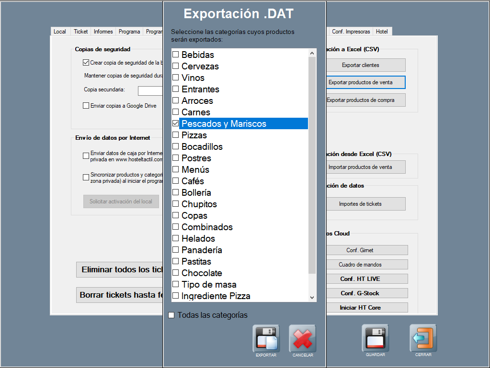The image size is (490, 368).
Task: Open the Ticket tab
Action: click(80, 32)
